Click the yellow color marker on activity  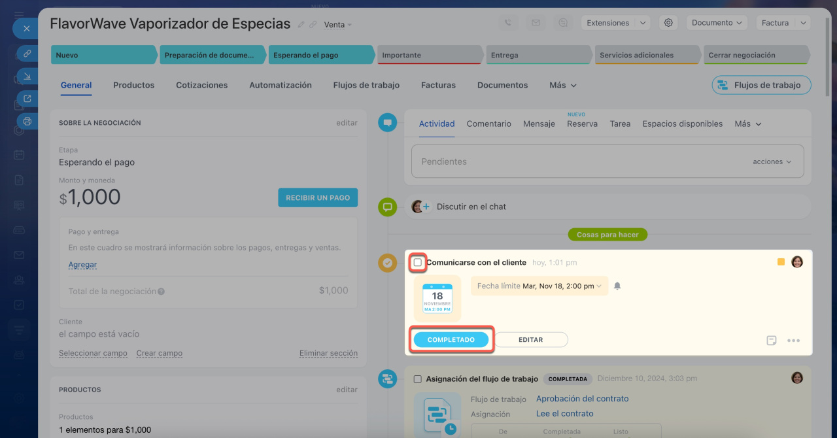781,262
